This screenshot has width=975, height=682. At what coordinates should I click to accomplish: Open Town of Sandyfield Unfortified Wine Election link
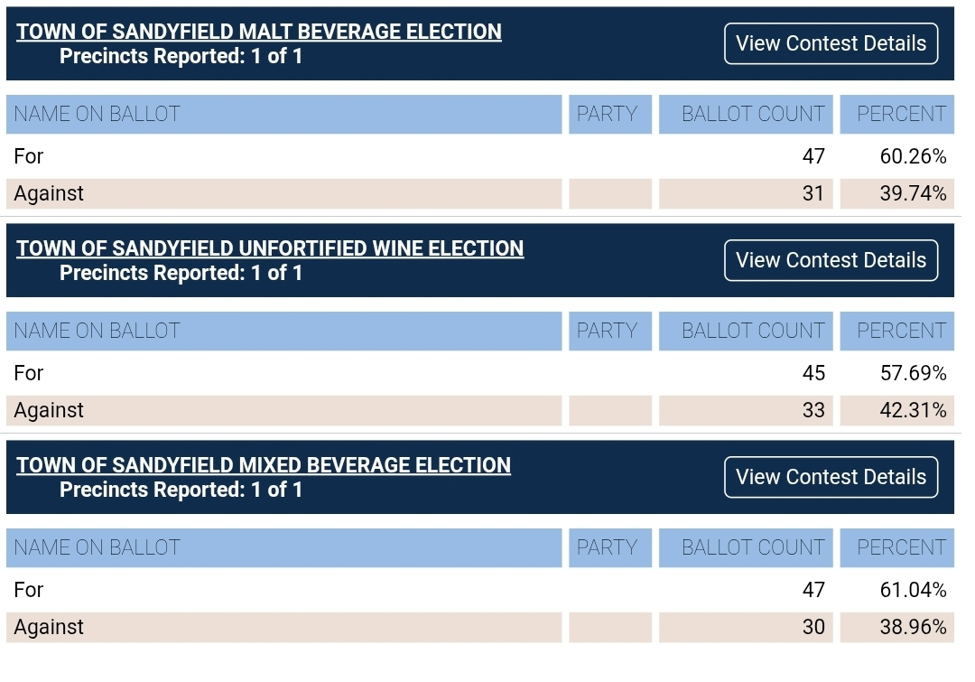[270, 248]
